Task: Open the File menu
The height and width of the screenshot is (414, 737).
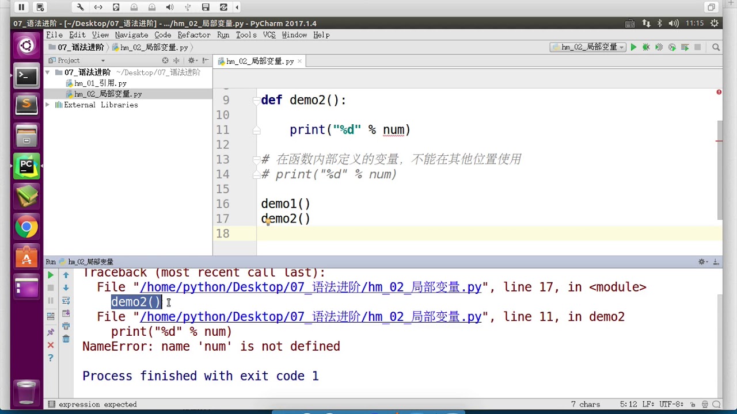Action: point(54,35)
